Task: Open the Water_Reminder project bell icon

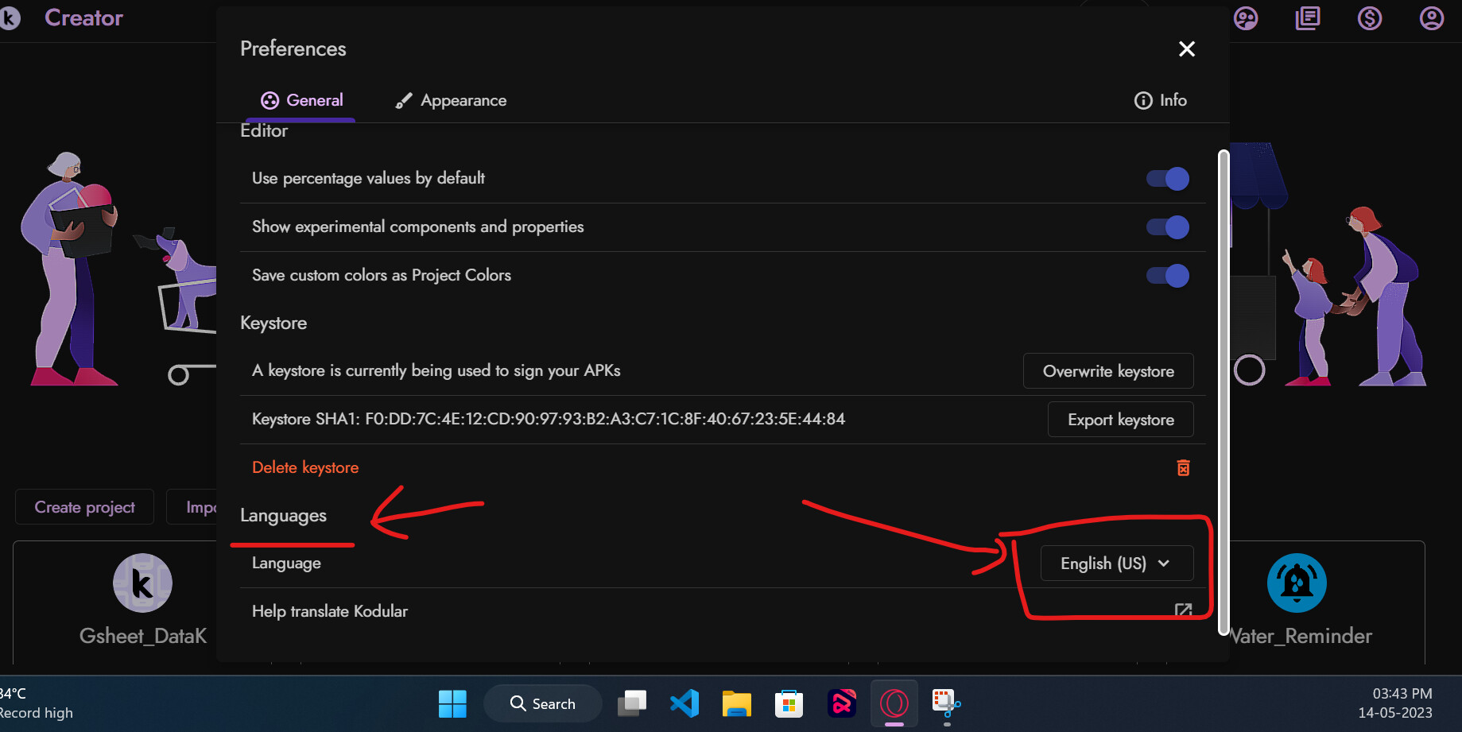Action: [x=1297, y=583]
